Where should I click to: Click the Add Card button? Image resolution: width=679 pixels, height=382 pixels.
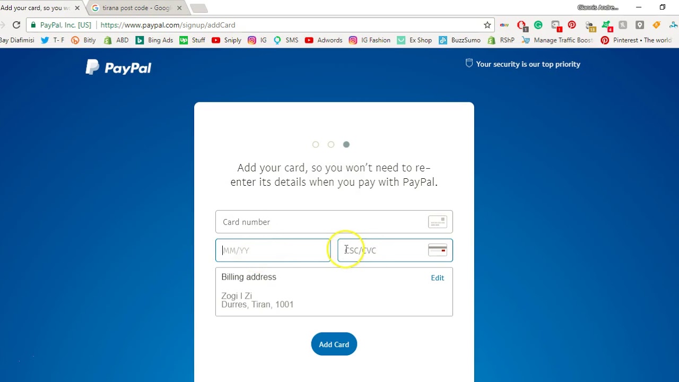coord(334,344)
